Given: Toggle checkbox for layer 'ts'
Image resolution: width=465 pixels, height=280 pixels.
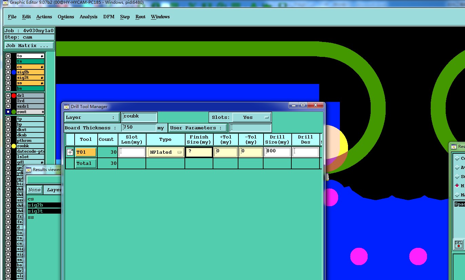Looking at the screenshot, I should tap(8, 61).
